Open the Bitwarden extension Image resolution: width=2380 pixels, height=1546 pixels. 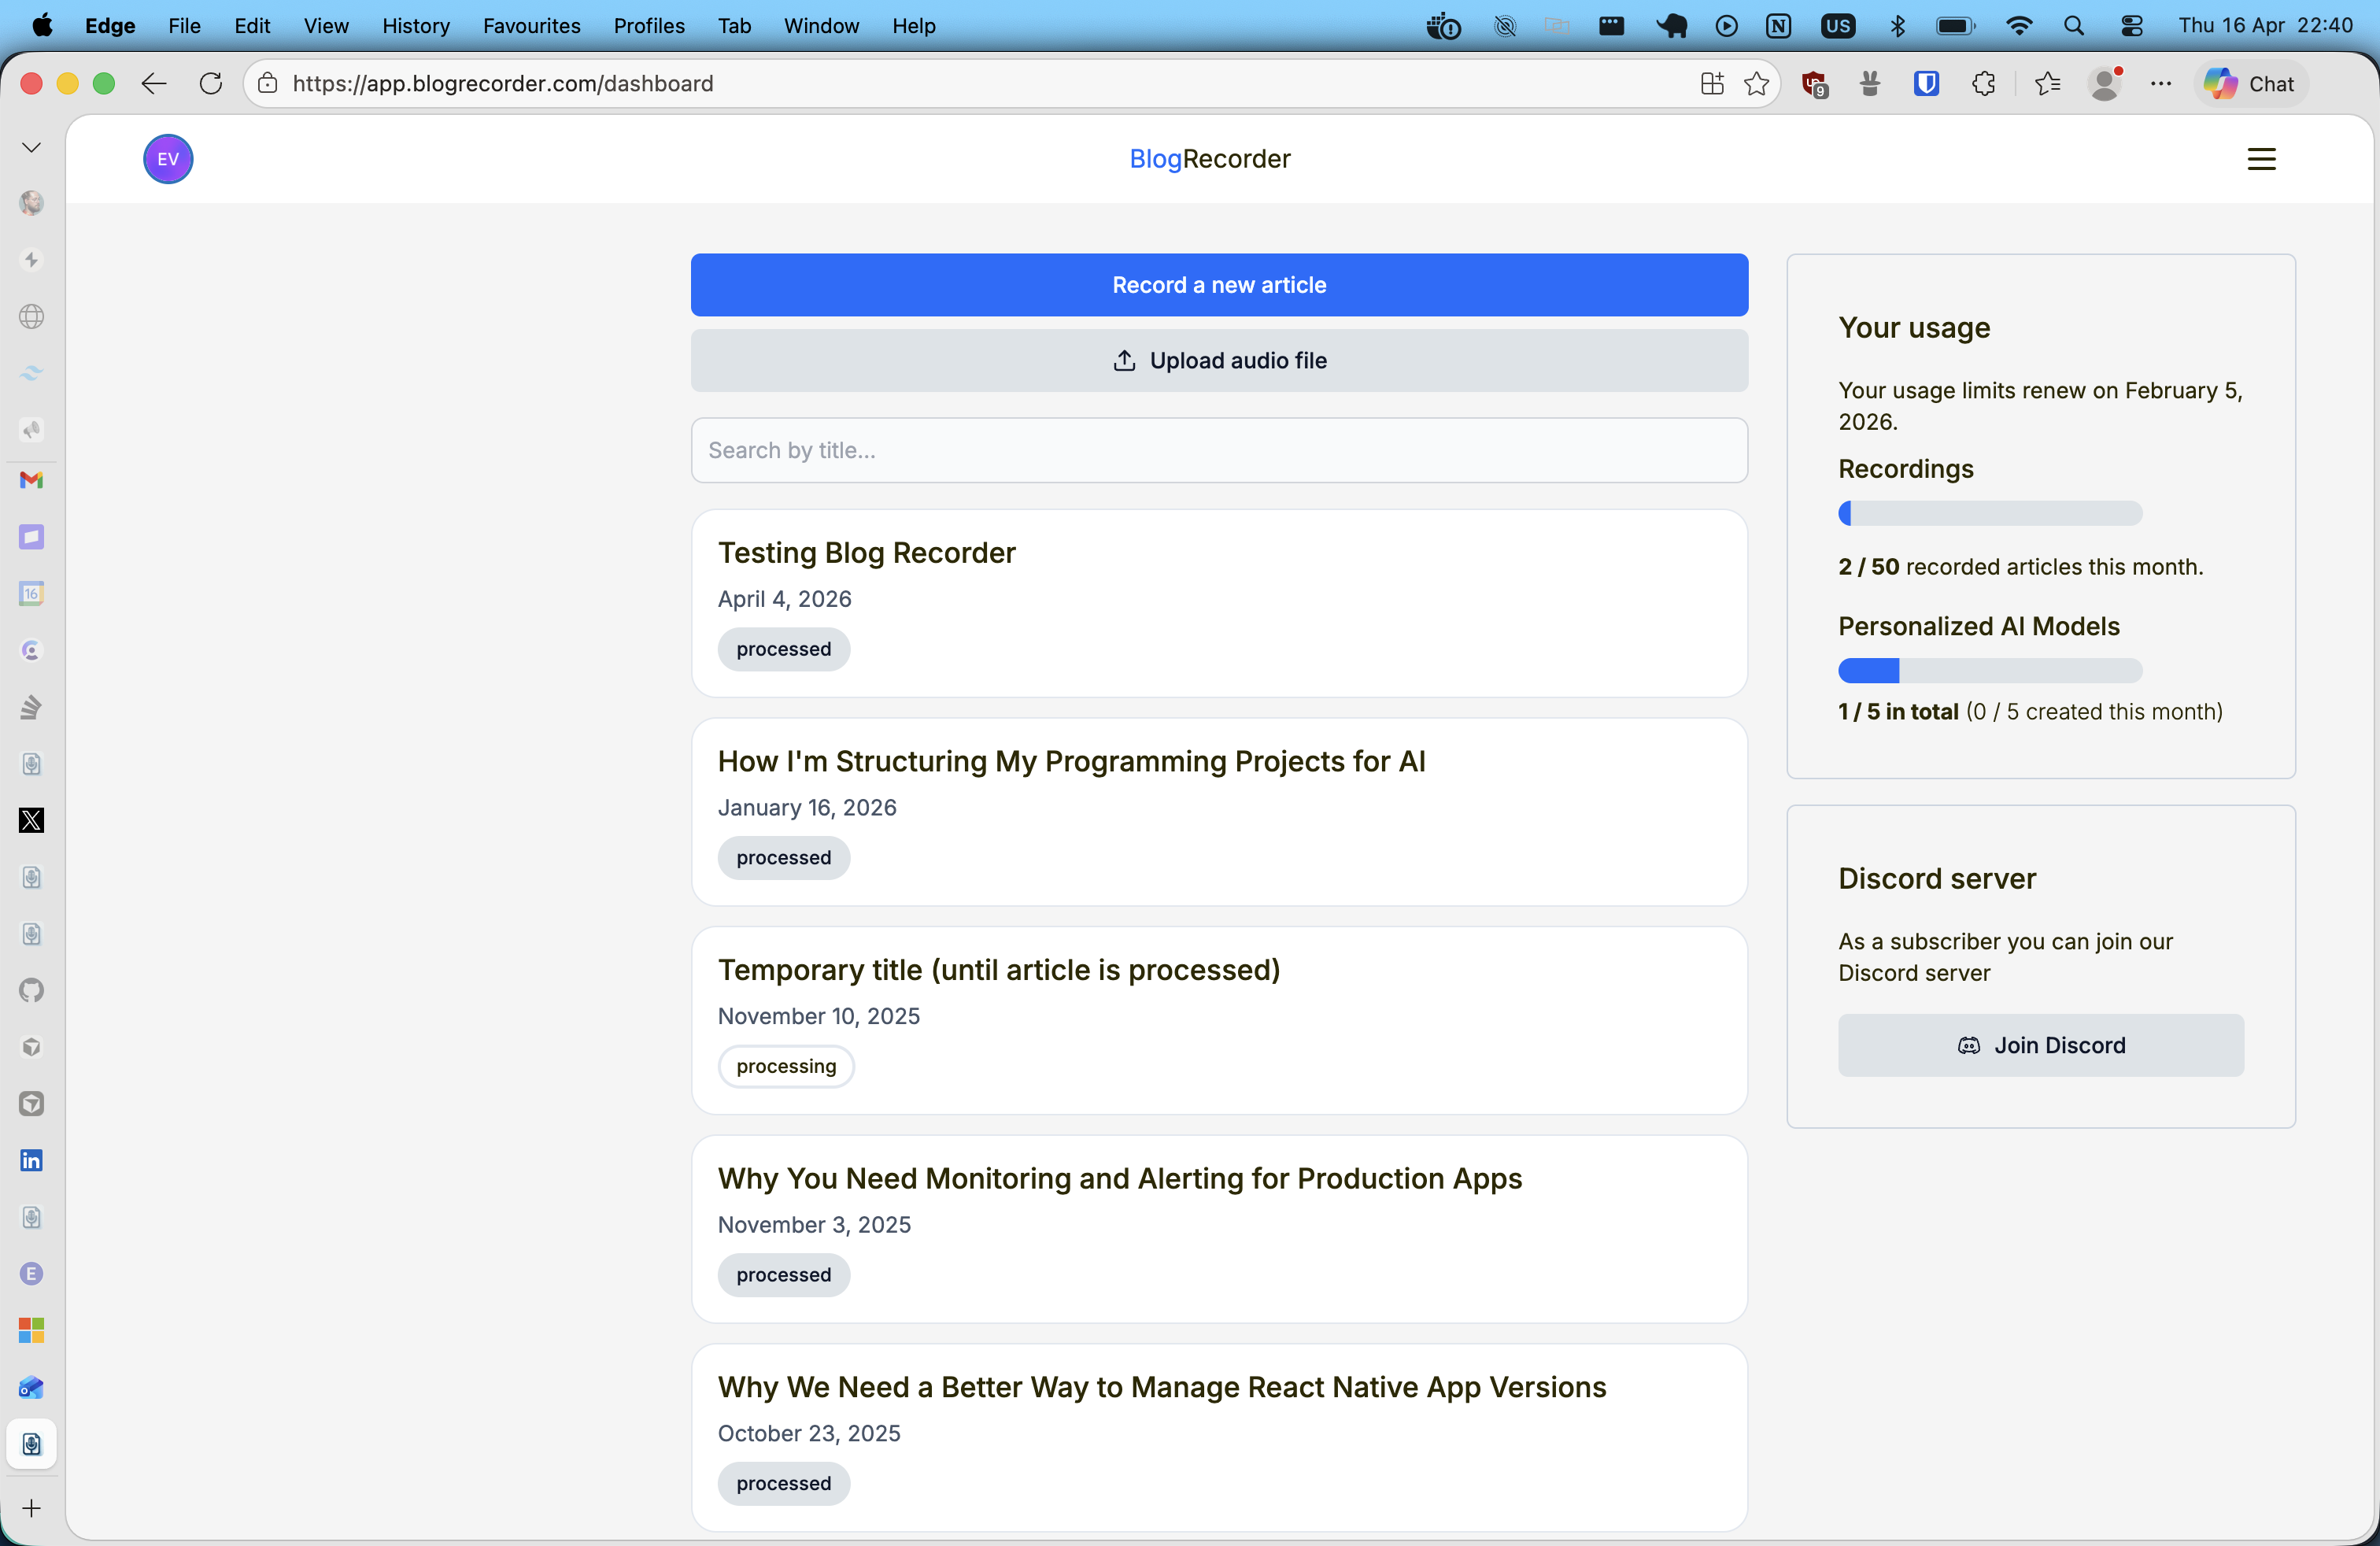click(x=1927, y=84)
